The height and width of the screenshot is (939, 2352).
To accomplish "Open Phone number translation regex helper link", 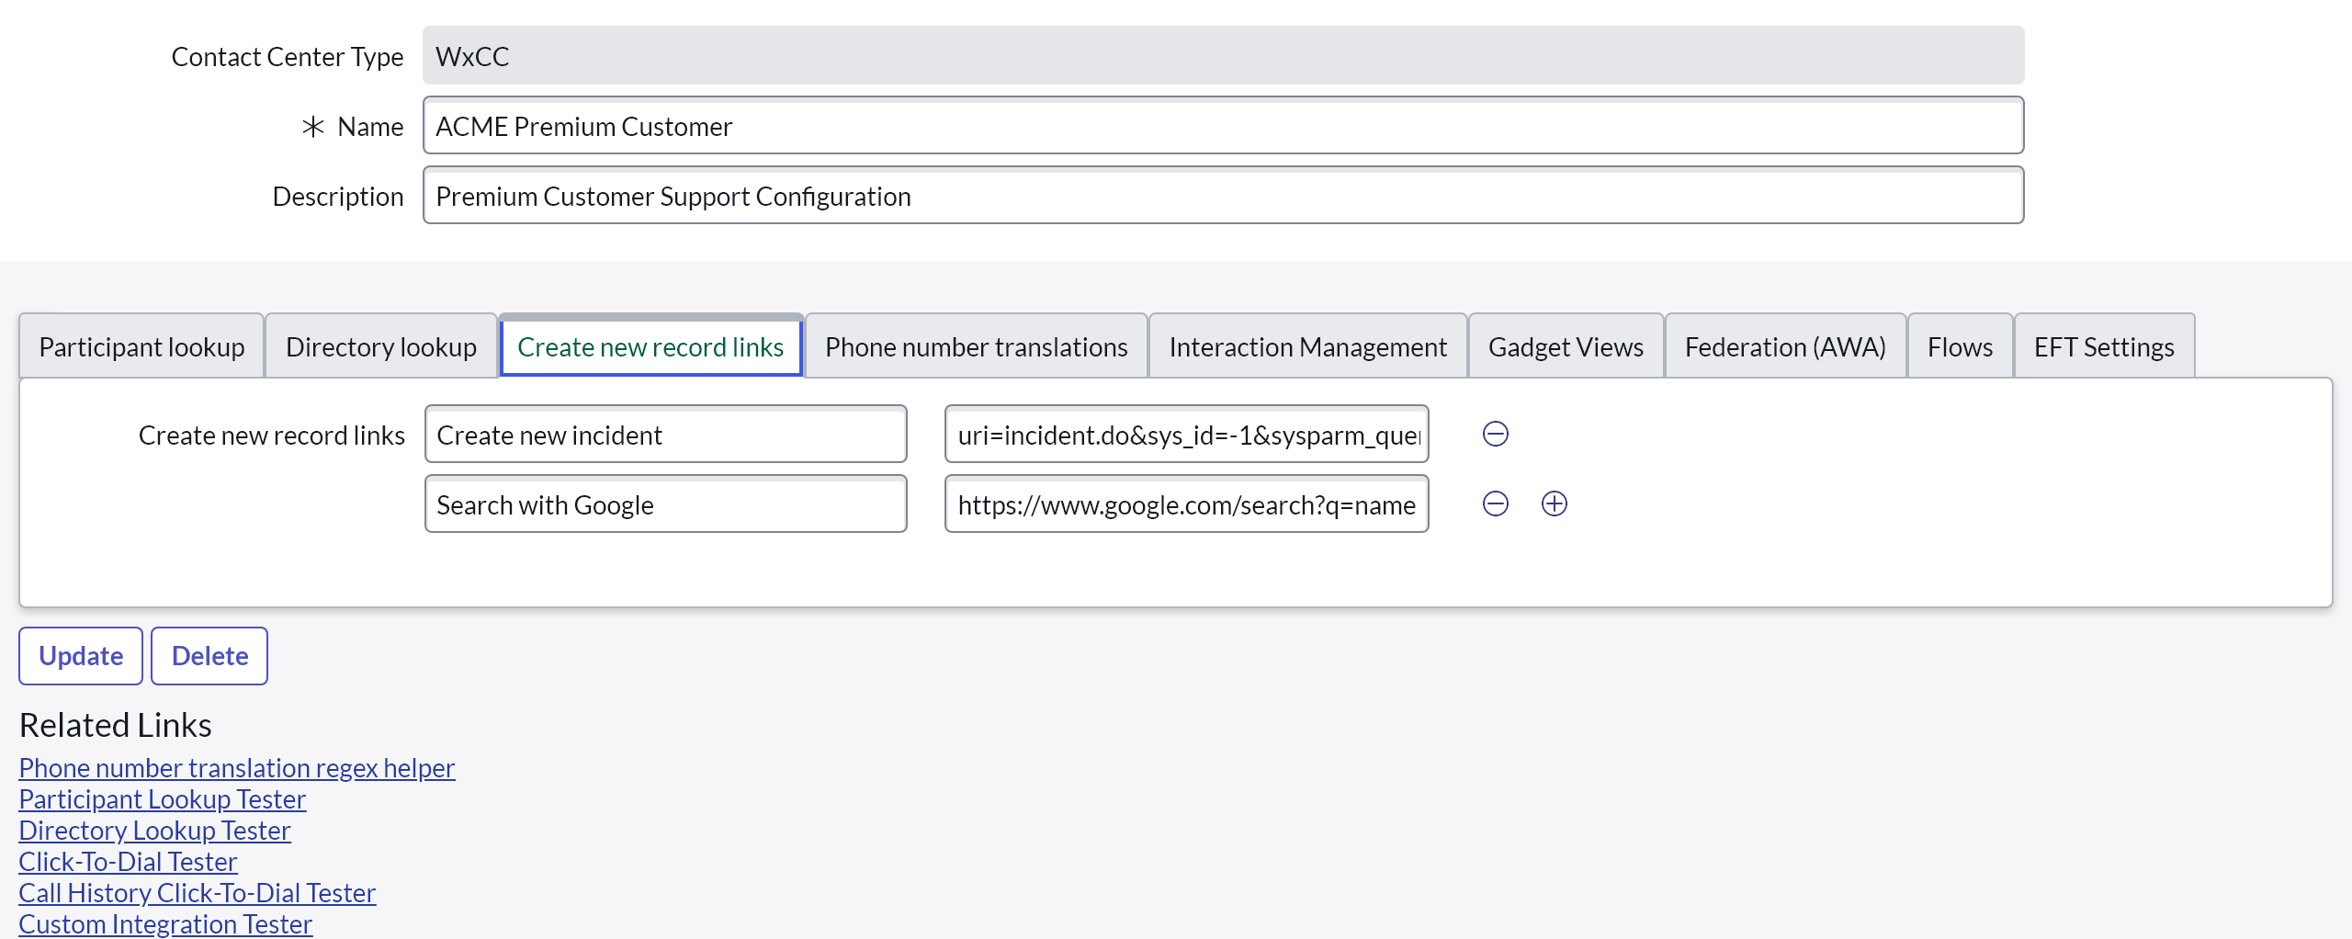I will 237,768.
